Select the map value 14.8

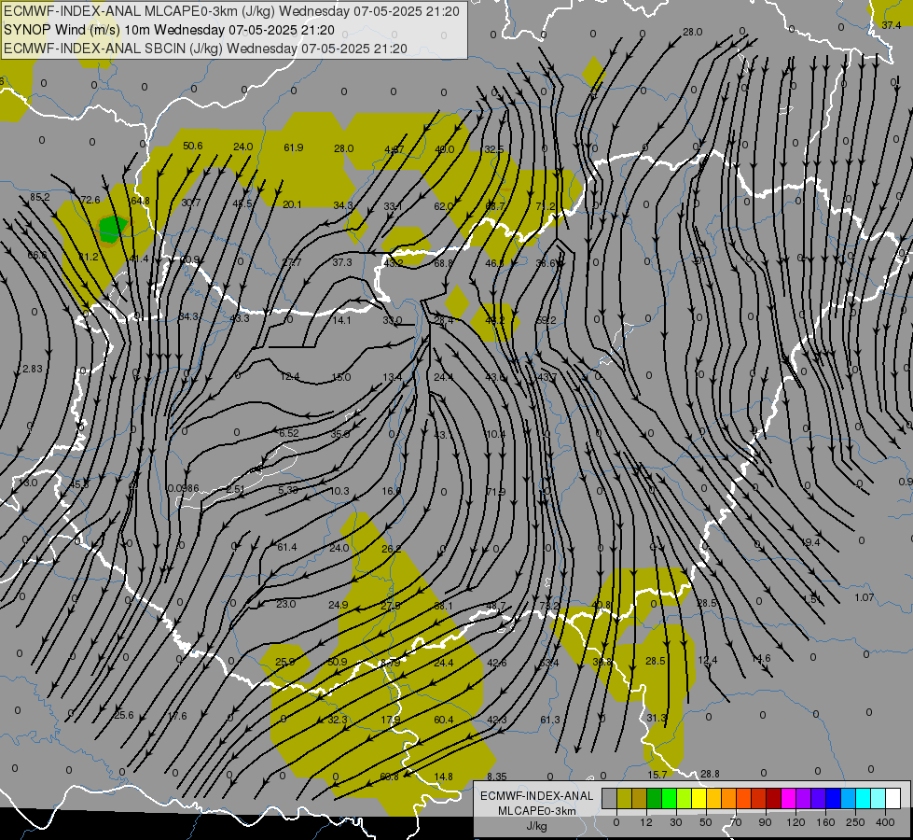(444, 776)
